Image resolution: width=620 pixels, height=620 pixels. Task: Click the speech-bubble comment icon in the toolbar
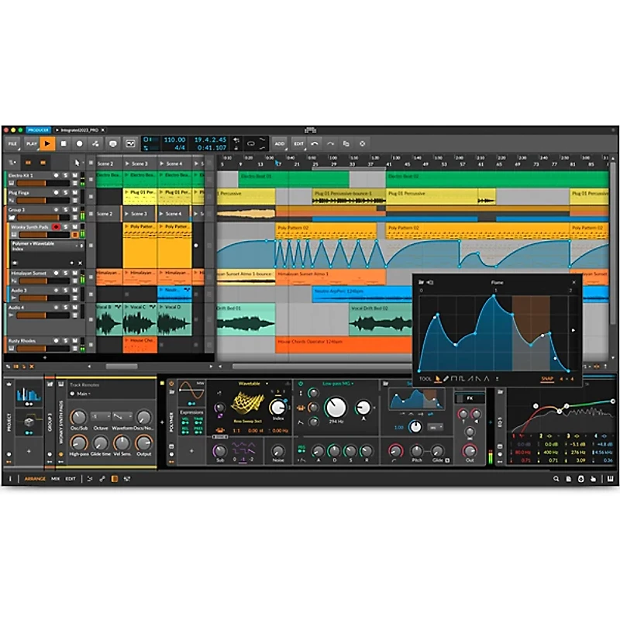pyautogui.click(x=112, y=143)
